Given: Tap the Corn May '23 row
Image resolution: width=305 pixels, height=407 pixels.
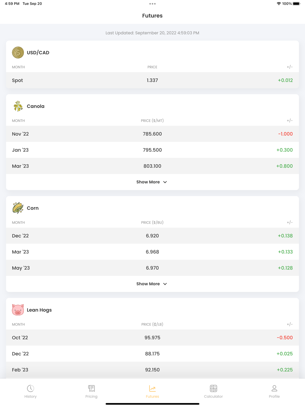Looking at the screenshot, I should tap(152, 268).
